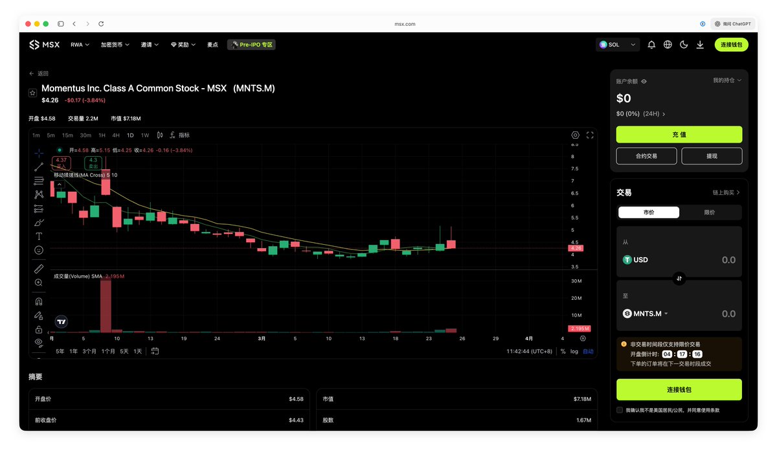Swap the from and to currencies

(679, 278)
